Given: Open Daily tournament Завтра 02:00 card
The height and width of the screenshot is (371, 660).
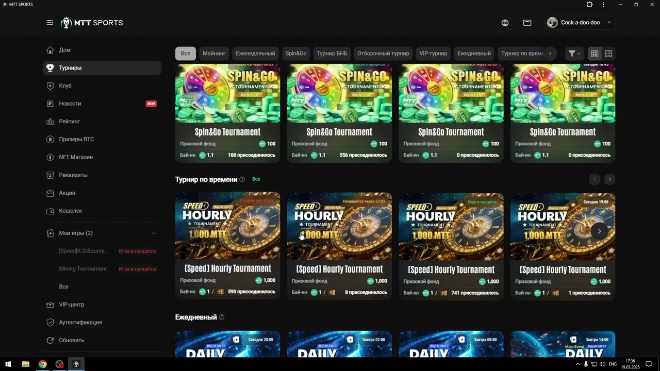Looking at the screenshot, I should click(339, 344).
